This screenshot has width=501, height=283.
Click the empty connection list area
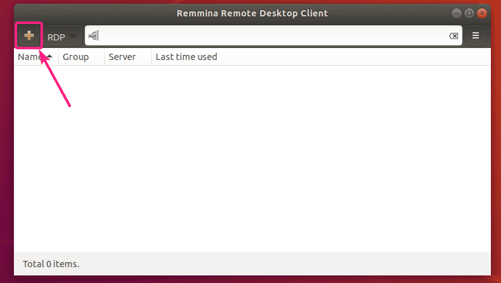(x=253, y=158)
